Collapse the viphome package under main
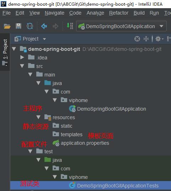171x191 pixels. tap(55, 100)
